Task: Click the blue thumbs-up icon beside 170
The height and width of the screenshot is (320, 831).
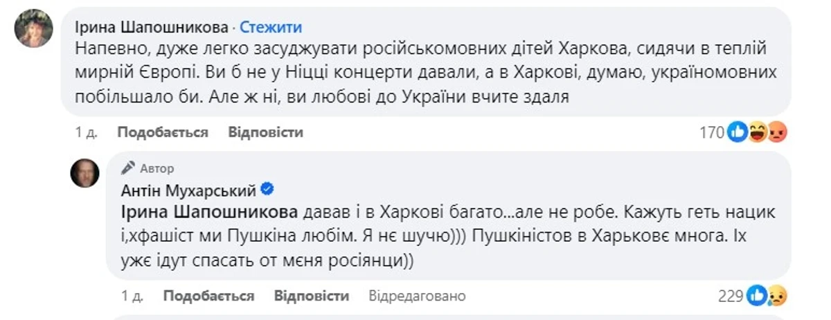Action: pos(738,132)
